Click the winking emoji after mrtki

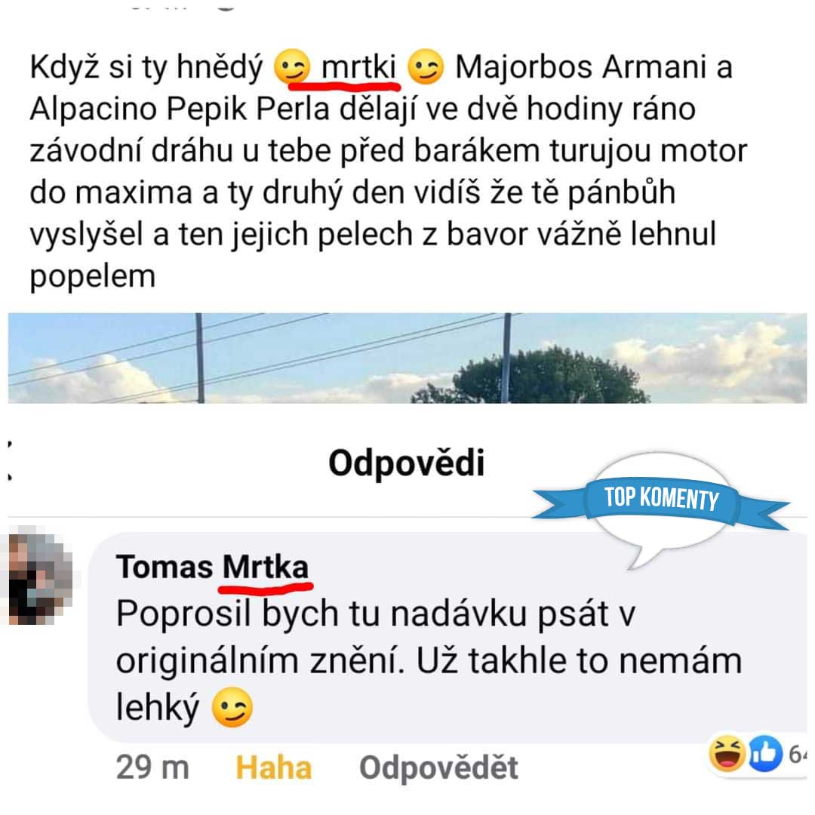pyautogui.click(x=426, y=66)
